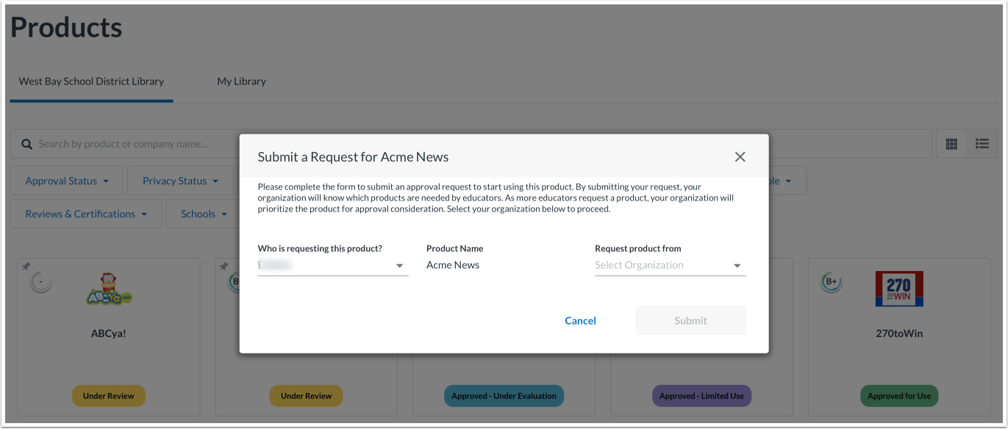Click the search magnifier icon

click(26, 144)
